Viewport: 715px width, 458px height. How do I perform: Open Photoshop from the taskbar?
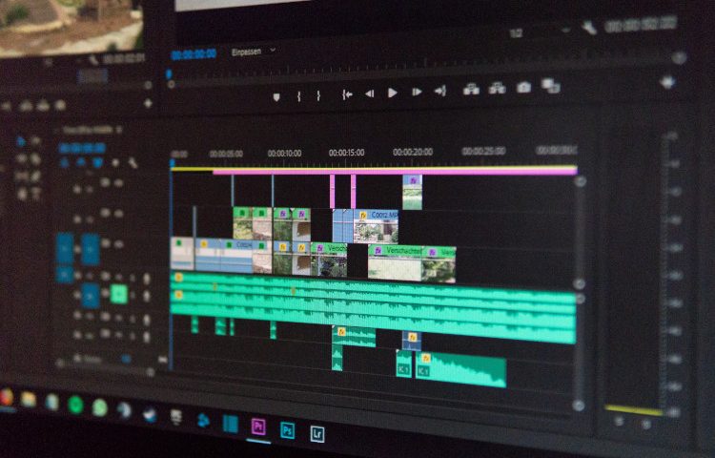point(287,430)
